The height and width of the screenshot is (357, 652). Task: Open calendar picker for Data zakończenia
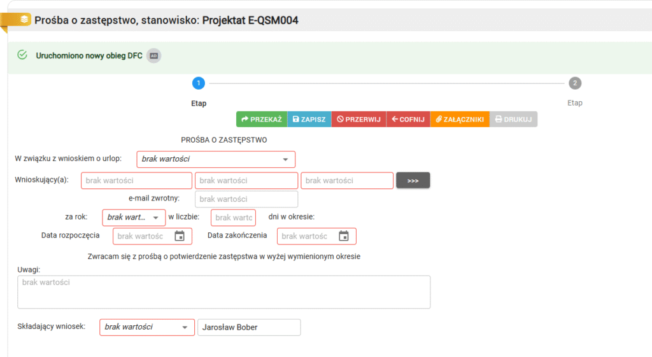click(x=344, y=236)
